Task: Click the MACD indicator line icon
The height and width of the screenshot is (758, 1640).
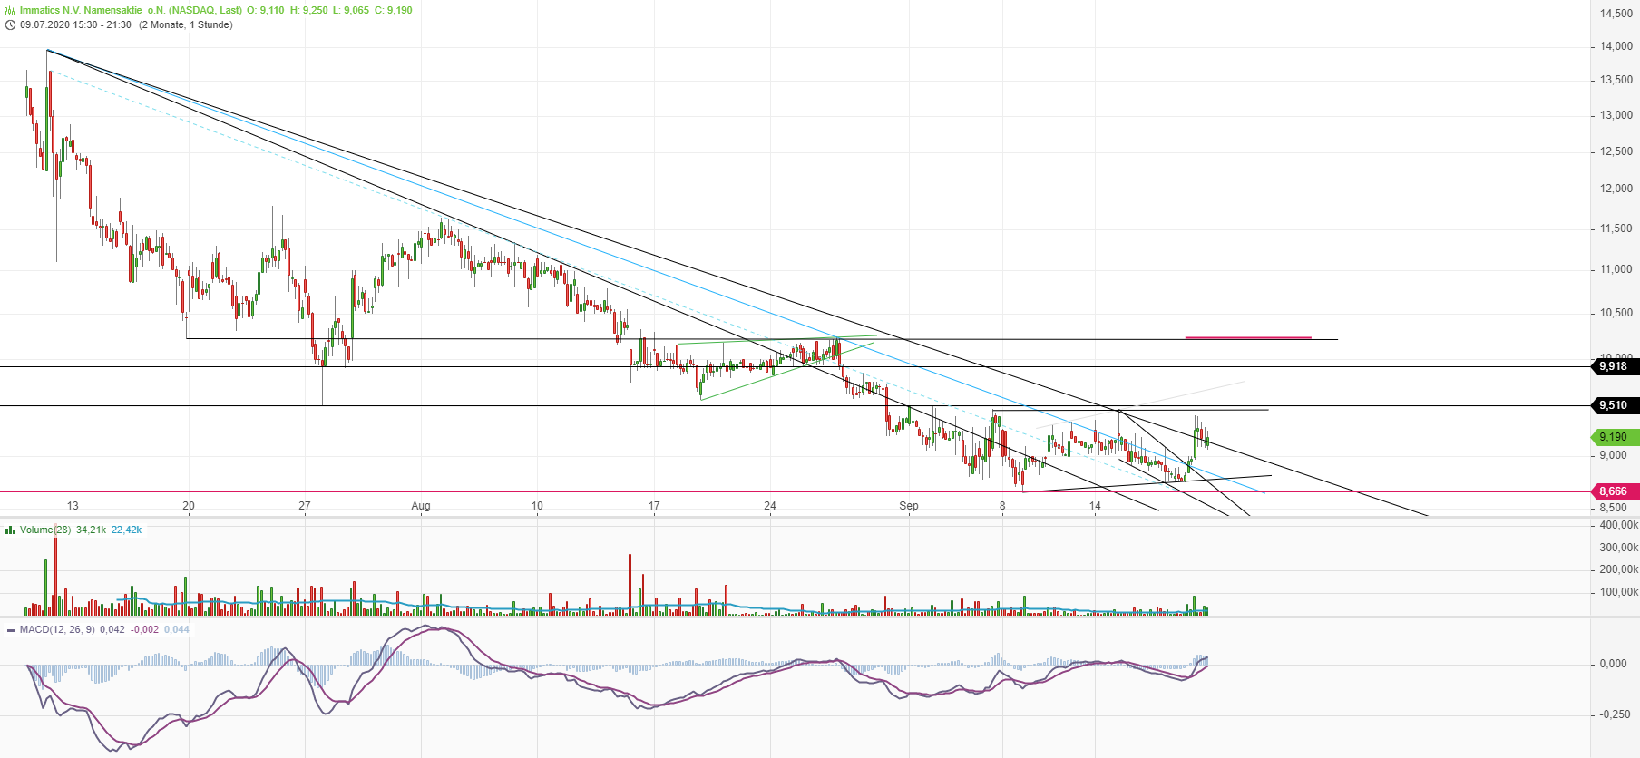Action: pyautogui.click(x=10, y=630)
